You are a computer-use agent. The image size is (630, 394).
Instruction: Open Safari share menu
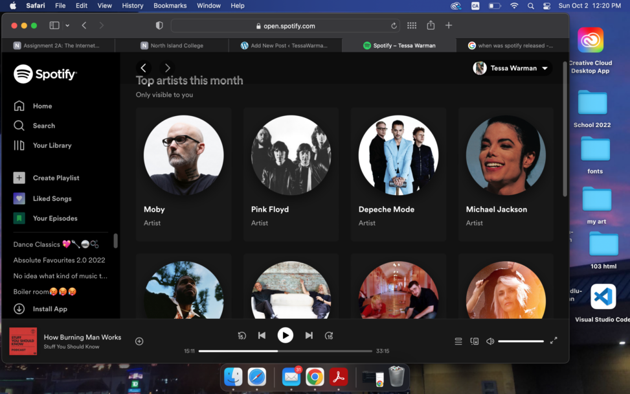point(431,25)
